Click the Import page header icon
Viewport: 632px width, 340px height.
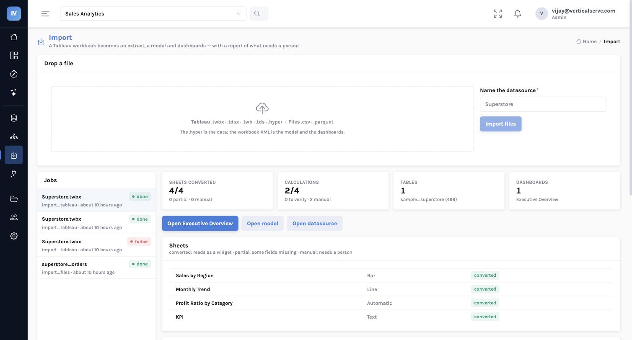tap(41, 41)
